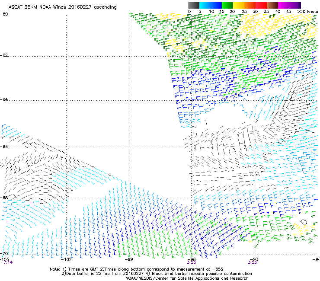The width and height of the screenshot is (320, 281).
Task: Click the green 15-20 knots legend swatch
Action: coord(227,5)
